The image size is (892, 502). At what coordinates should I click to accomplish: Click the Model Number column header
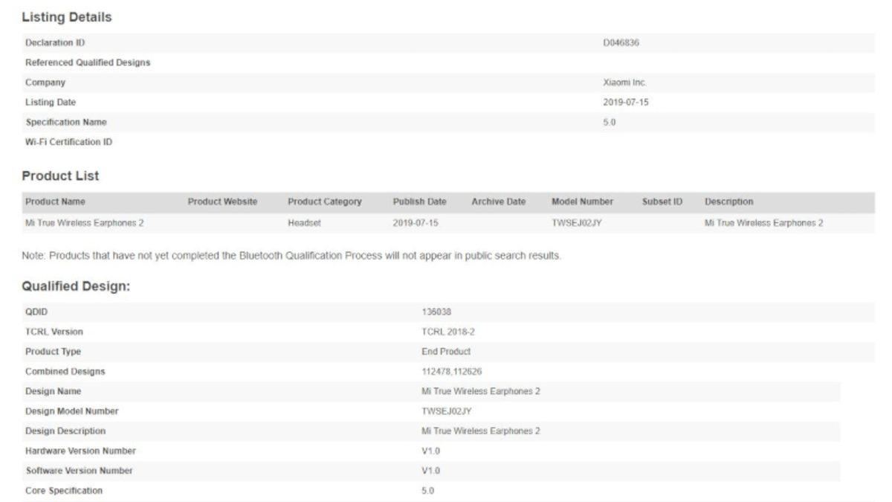point(582,202)
